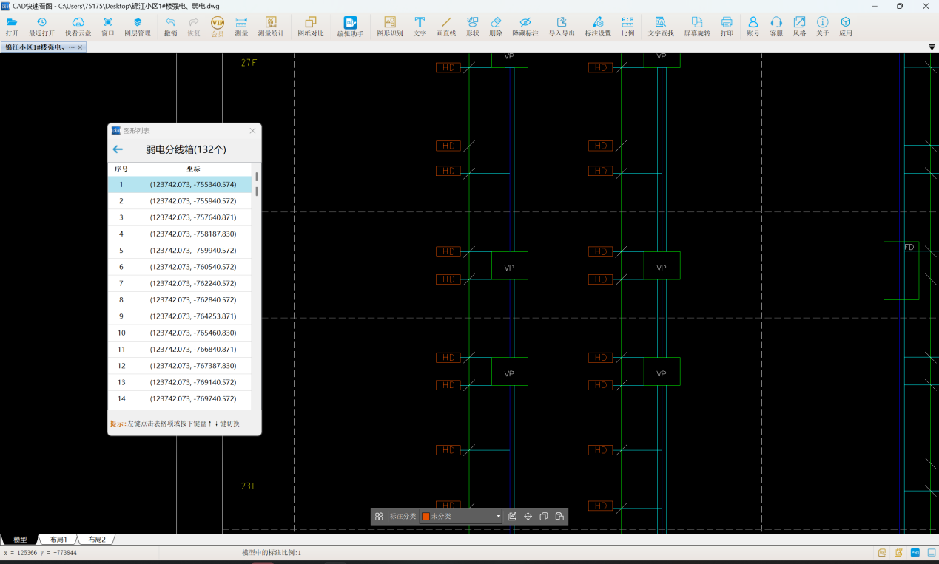Image resolution: width=939 pixels, height=564 pixels.
Task: Select row 5 coordinate -759940.572
Action: [180, 251]
